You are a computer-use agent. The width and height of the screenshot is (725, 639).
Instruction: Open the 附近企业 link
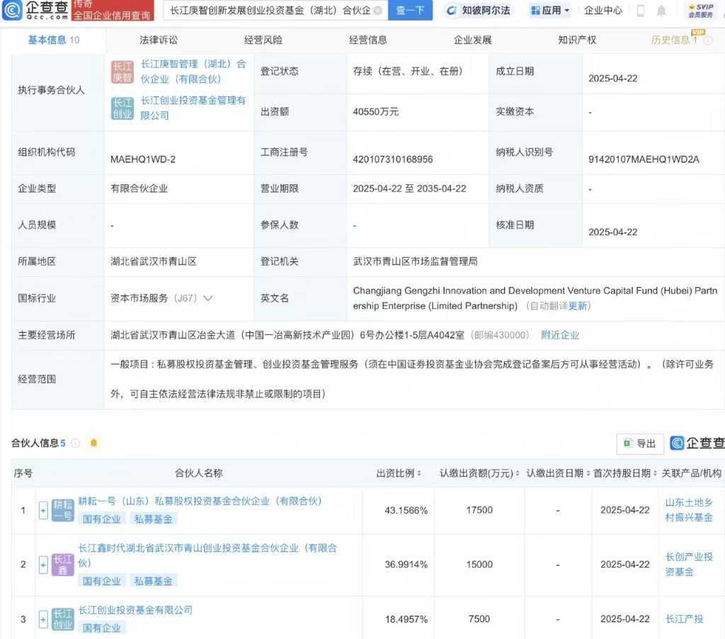[x=559, y=335]
